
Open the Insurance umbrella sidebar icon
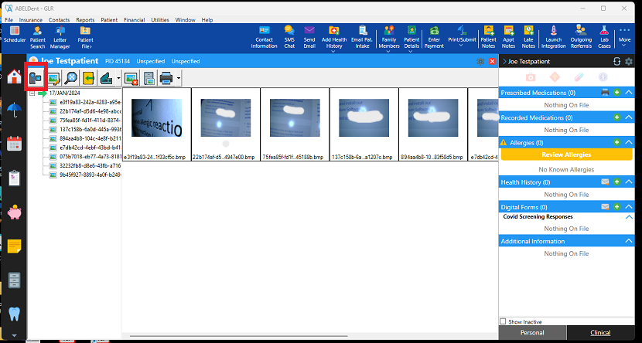(14, 110)
